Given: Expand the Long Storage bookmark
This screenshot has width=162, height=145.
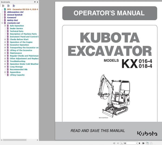Looking at the screenshot, I should coord(5,67).
